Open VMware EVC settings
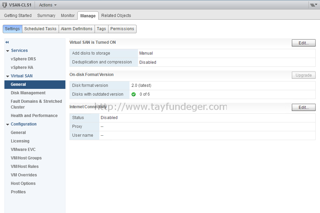This screenshot has width=320, height=213. [x=23, y=150]
